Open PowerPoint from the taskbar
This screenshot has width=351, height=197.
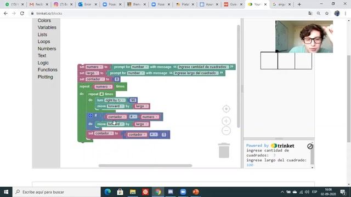(x=196, y=192)
